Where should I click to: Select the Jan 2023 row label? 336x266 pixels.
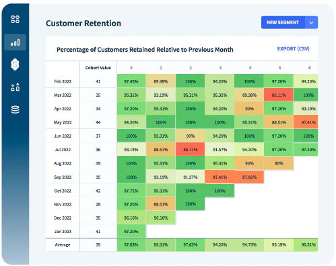(63, 232)
